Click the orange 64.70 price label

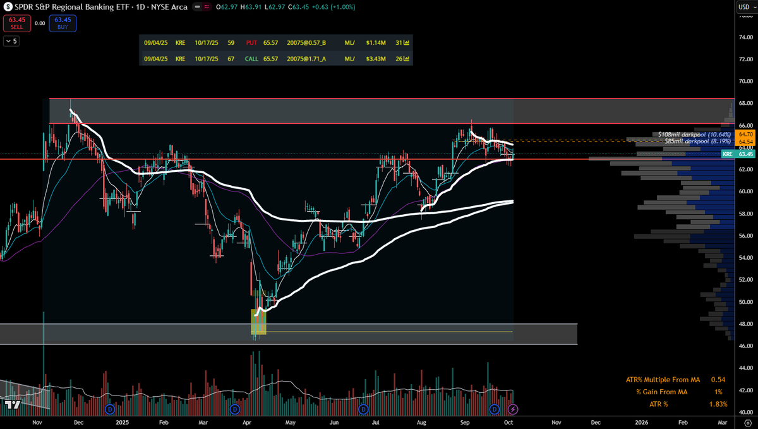coord(745,135)
